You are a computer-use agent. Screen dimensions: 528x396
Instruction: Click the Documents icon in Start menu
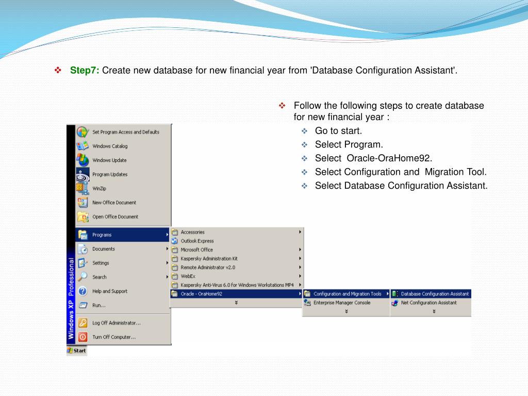pyautogui.click(x=82, y=249)
